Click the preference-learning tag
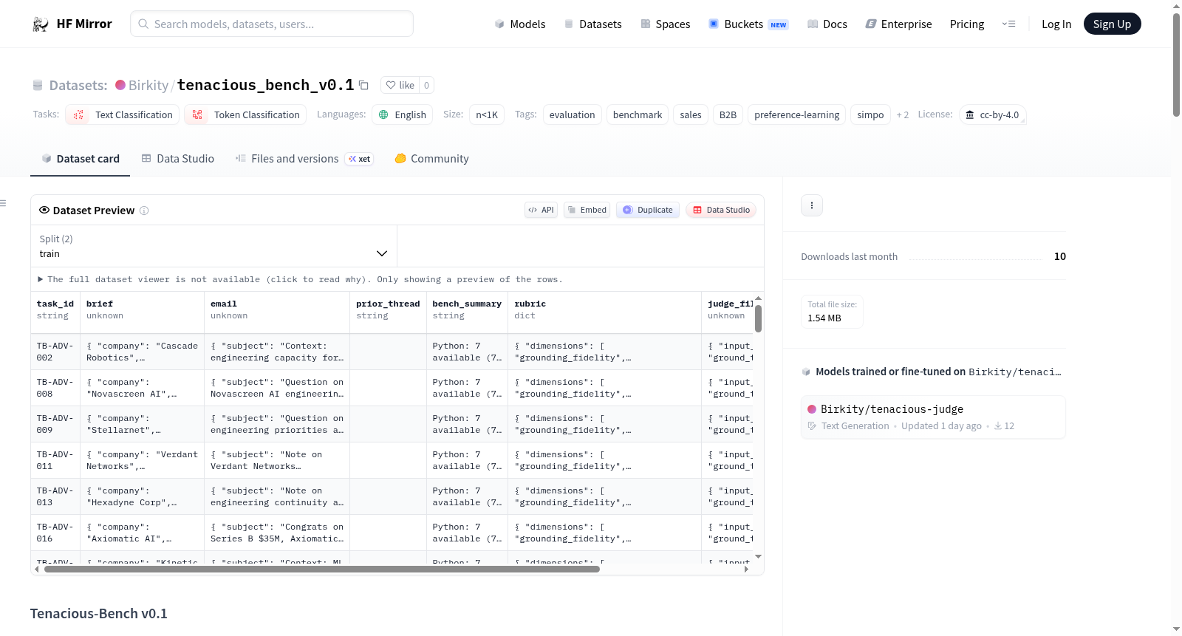The image size is (1182, 636). [796, 114]
